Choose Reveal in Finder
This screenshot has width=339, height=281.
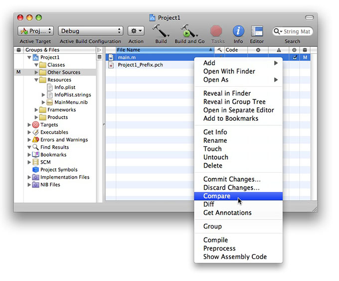[238, 93]
